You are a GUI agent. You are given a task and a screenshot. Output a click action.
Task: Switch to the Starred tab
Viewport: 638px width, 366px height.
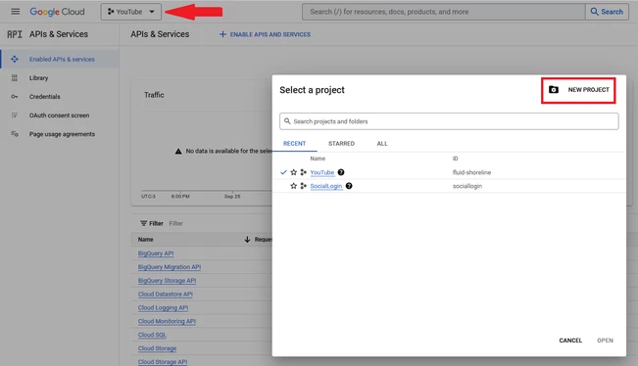pyautogui.click(x=341, y=144)
